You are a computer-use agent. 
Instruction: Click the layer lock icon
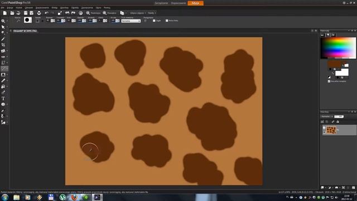click(338, 122)
